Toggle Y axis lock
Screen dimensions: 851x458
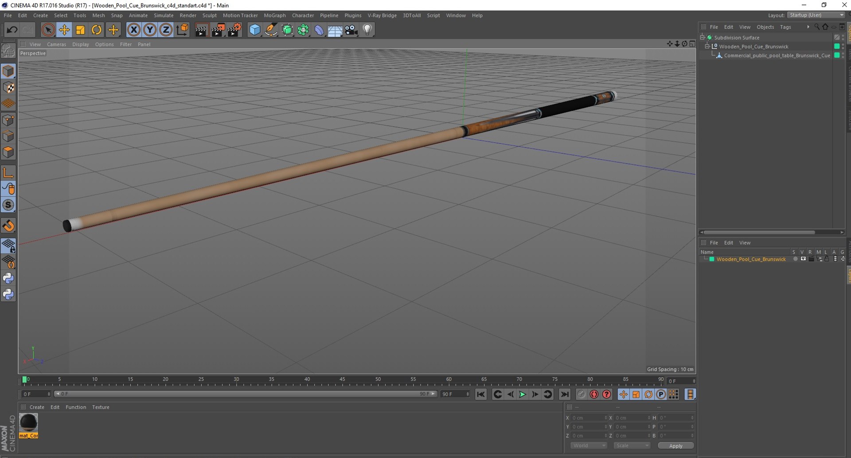150,30
